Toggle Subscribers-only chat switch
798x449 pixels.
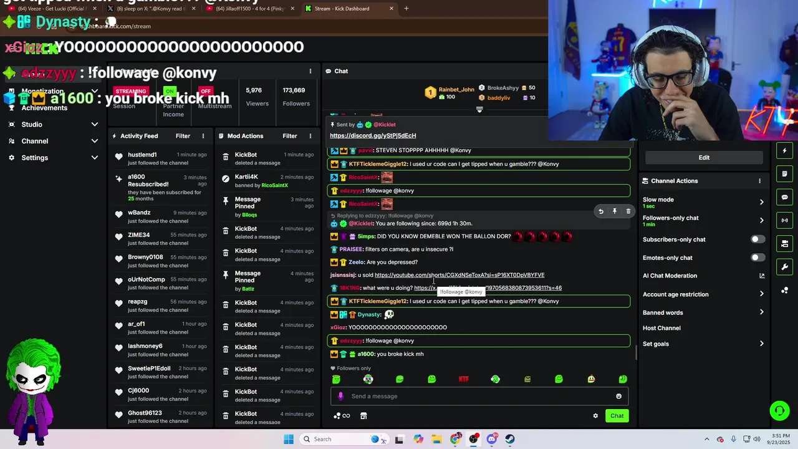point(757,239)
